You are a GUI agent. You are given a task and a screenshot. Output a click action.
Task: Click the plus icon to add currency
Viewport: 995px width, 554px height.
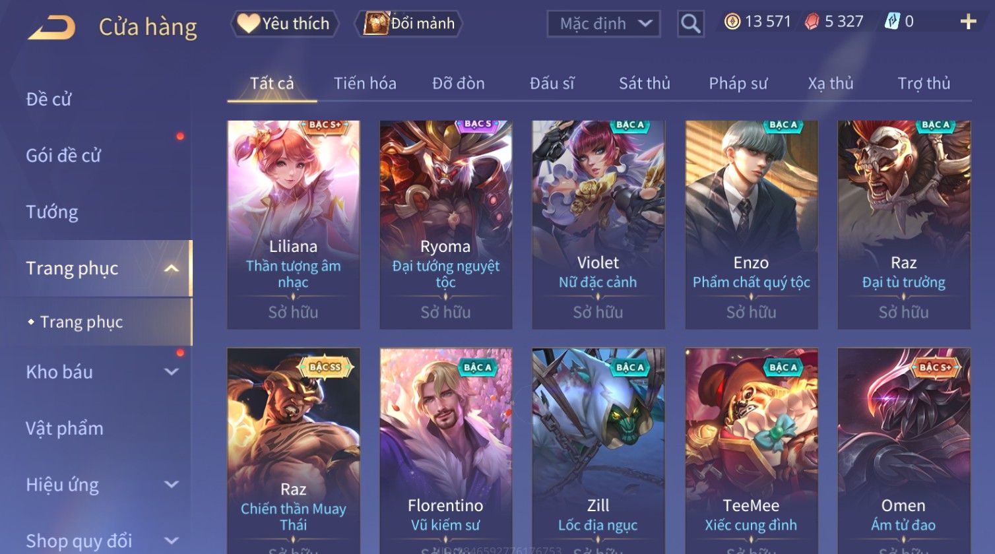pyautogui.click(x=968, y=22)
